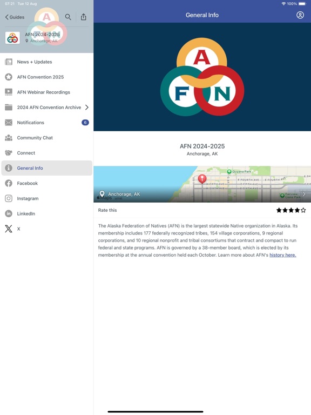Click the News + Updates newspaper icon
Screen dimensions: 311x415
click(x=9, y=62)
